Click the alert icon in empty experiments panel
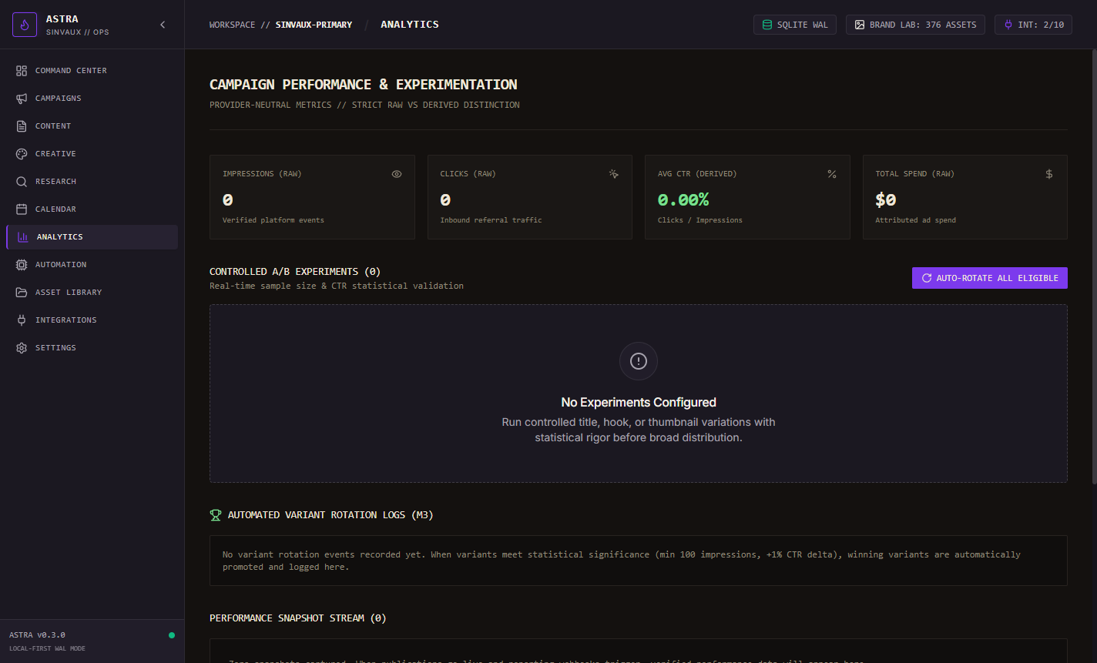This screenshot has width=1097, height=663. [x=639, y=361]
